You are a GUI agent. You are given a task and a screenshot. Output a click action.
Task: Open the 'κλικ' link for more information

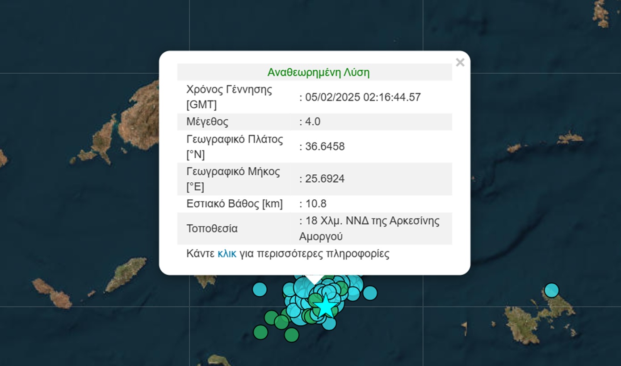(227, 254)
